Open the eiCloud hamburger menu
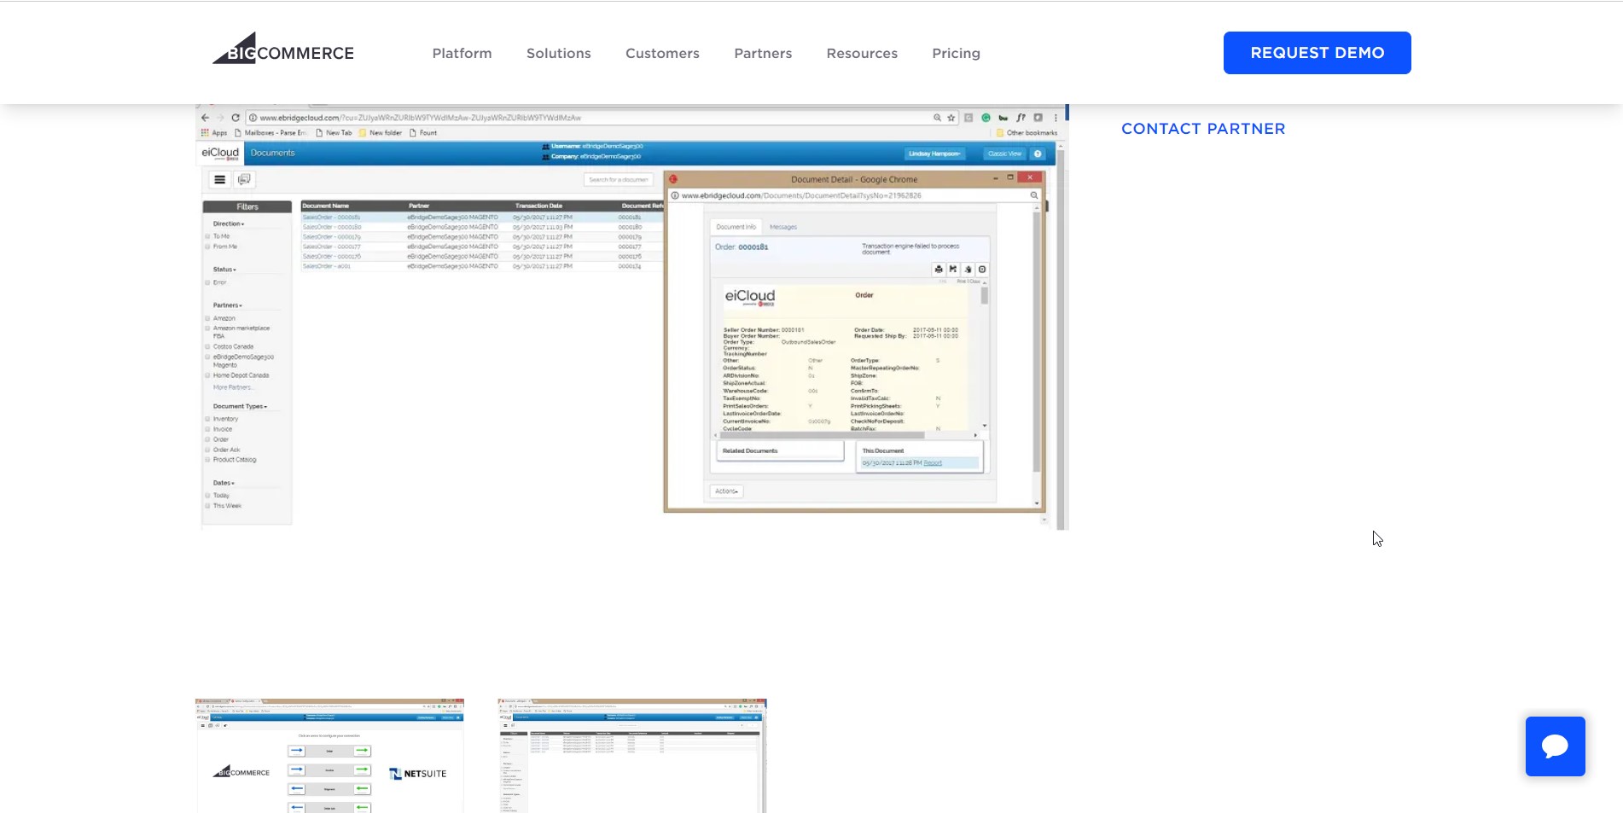This screenshot has height=813, width=1623. [x=220, y=179]
